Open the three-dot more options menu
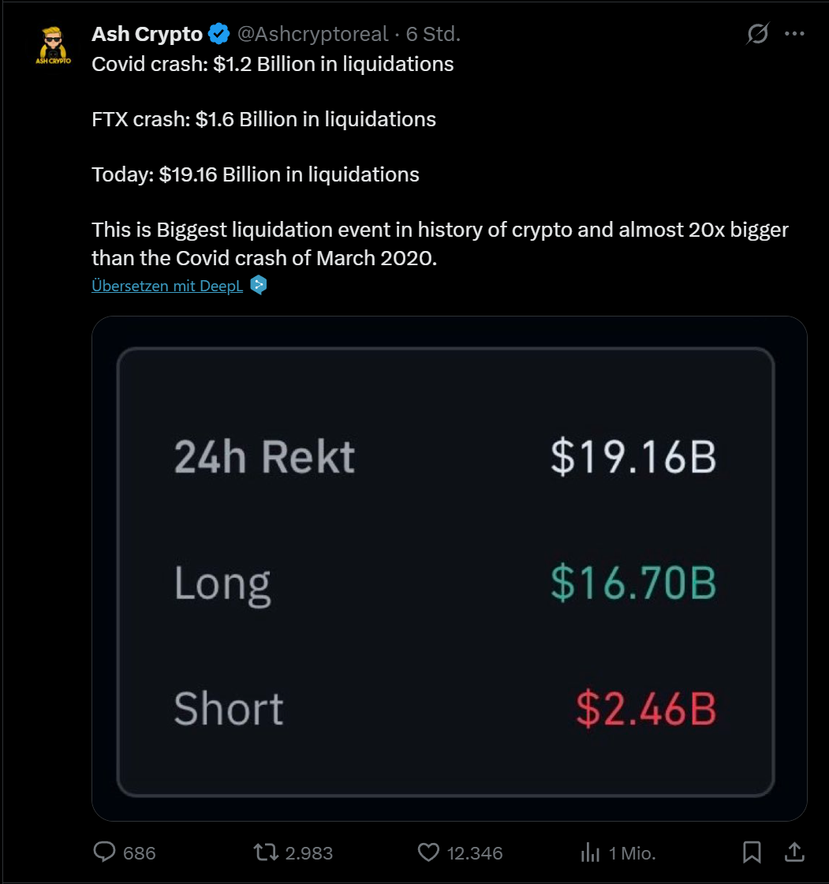829x884 pixels. point(794,34)
